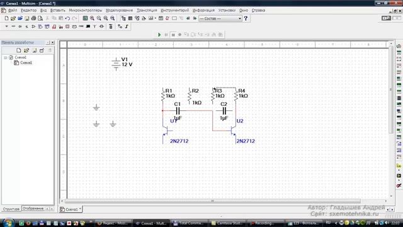Open Recording window in taskbar
Image resolution: width=403 pixels, height=227 pixels.
tap(264, 223)
